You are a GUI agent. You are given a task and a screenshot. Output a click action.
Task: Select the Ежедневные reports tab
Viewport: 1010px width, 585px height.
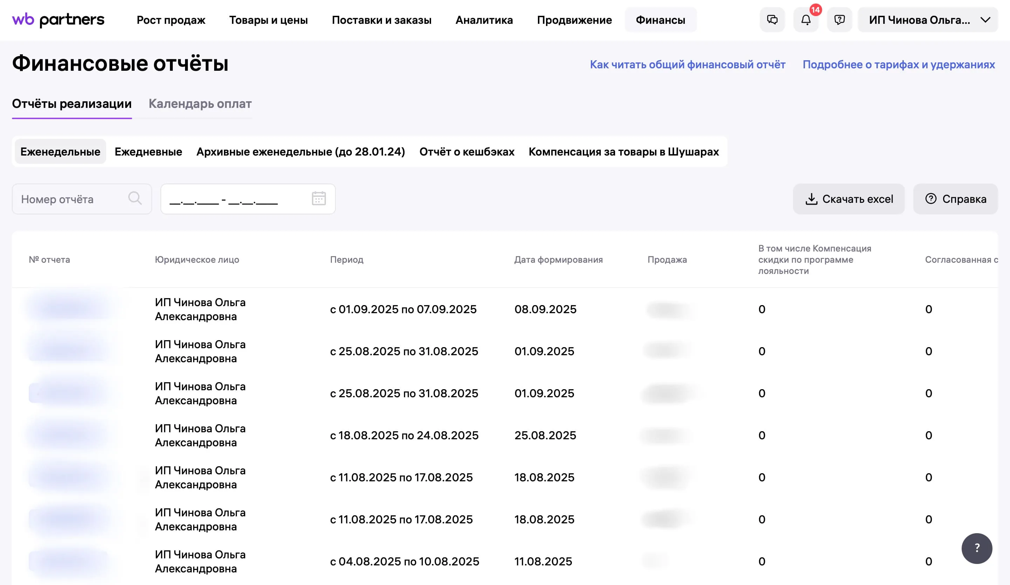click(x=148, y=151)
